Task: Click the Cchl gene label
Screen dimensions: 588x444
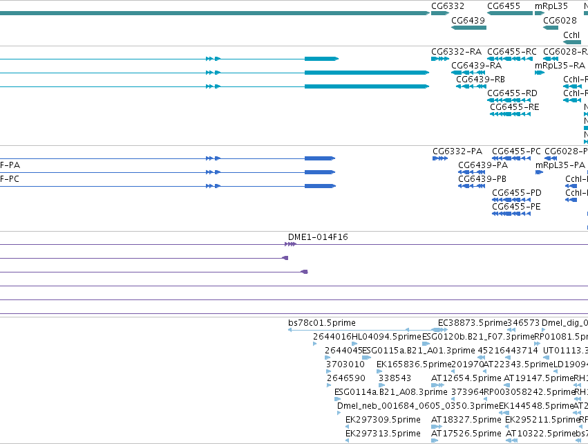Action: [571, 35]
